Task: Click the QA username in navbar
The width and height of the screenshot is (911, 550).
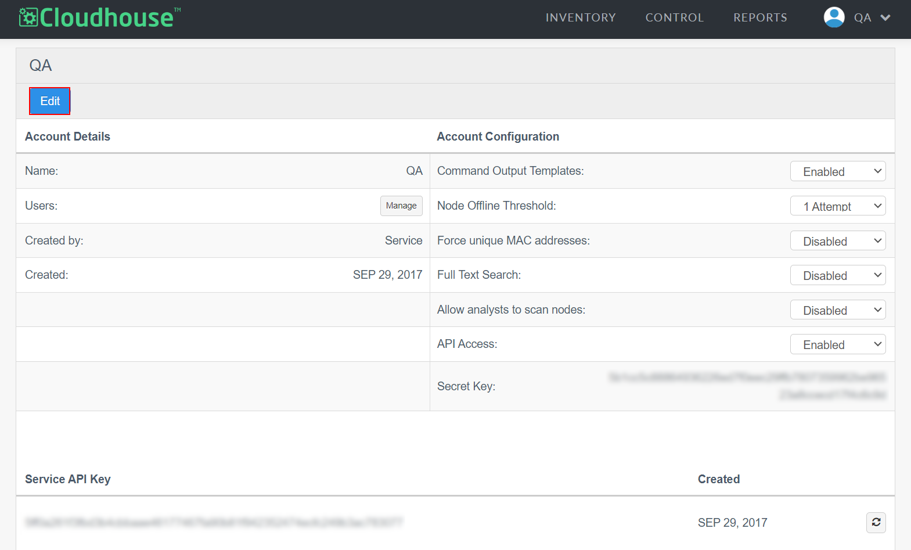Action: coord(862,17)
